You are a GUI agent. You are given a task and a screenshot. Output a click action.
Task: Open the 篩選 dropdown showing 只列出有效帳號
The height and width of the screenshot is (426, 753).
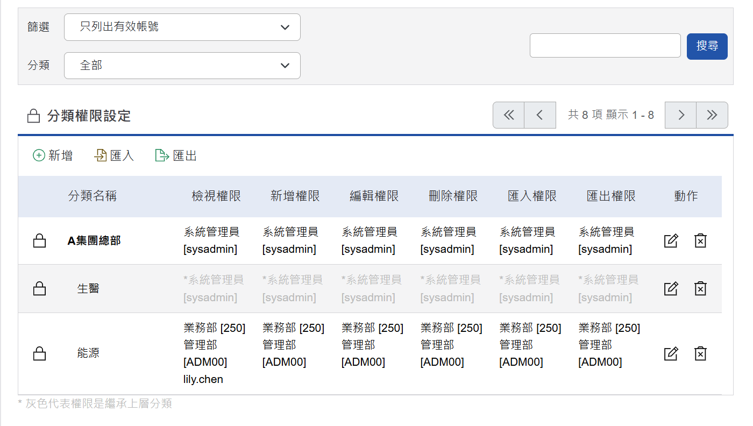(x=182, y=27)
